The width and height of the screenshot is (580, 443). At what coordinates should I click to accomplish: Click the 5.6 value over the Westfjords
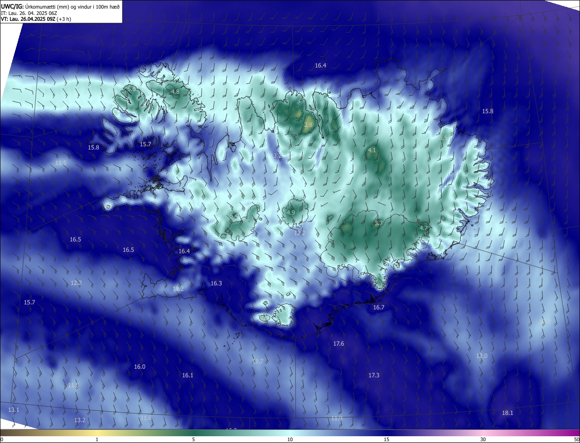131,90
